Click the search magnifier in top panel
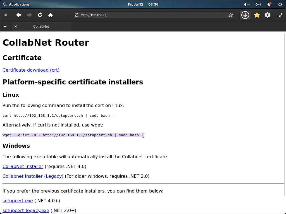 5,4
